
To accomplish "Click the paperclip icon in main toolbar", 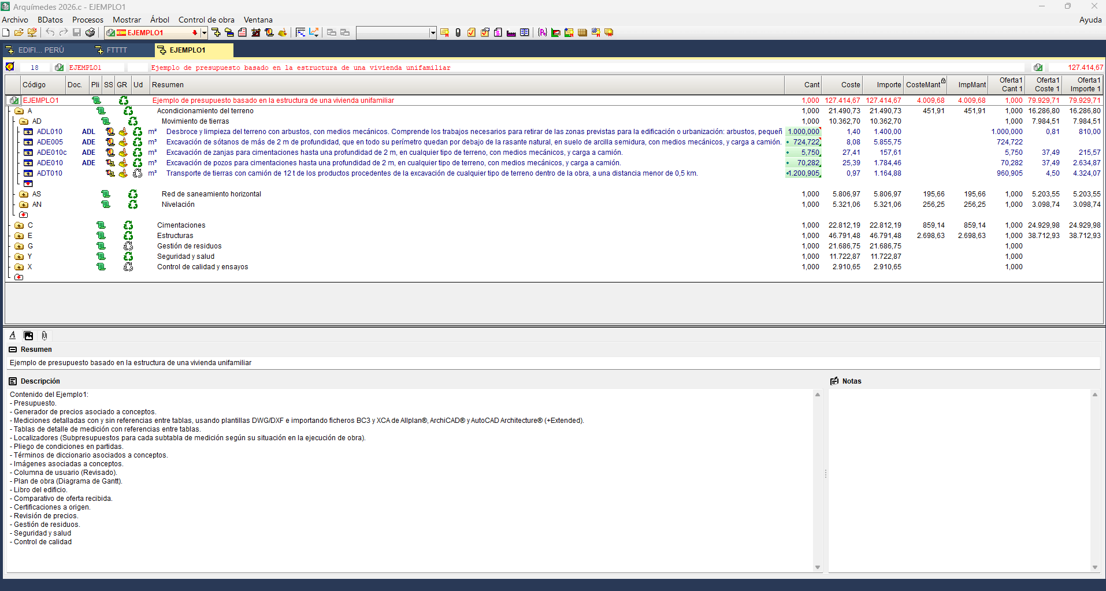I will (x=458, y=33).
